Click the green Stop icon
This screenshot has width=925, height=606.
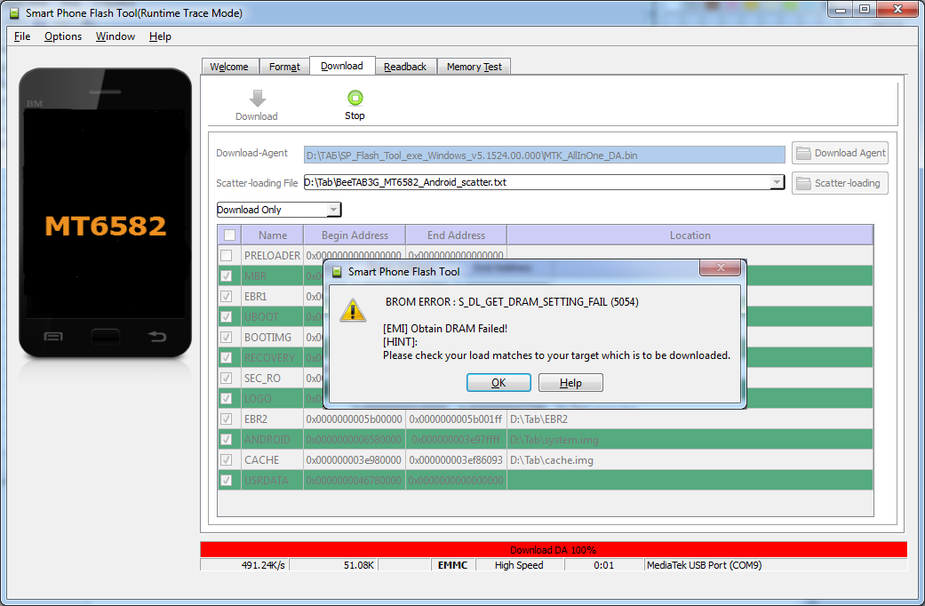click(355, 98)
